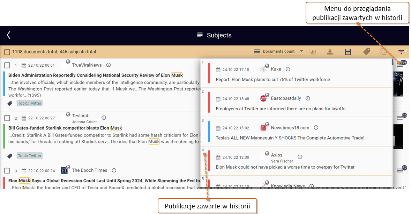
Task: Open the Biden Administration National Security Review article
Action: coord(95,75)
